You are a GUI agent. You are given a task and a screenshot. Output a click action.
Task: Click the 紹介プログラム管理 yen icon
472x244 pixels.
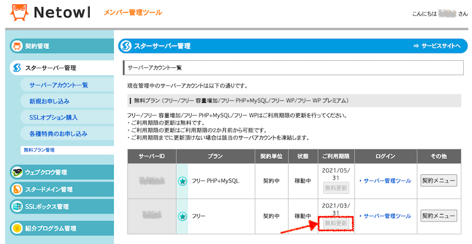[17, 228]
